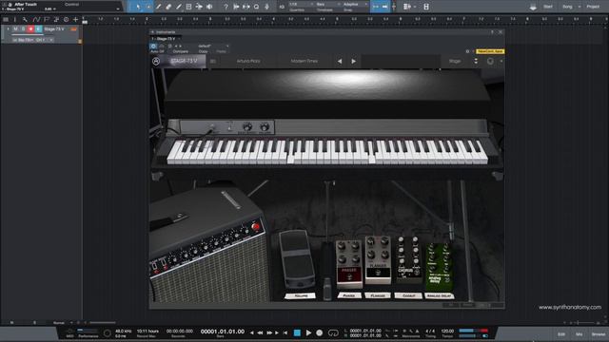
Task: Click the Copy button in the plugin header
Action: pyautogui.click(x=203, y=51)
